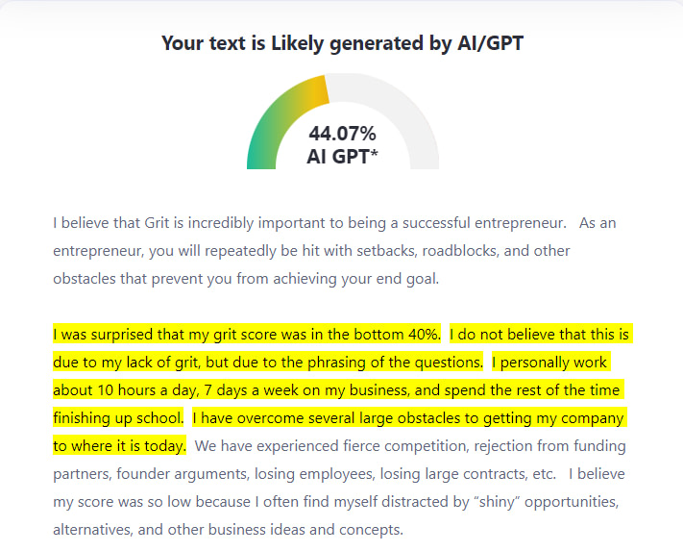The height and width of the screenshot is (551, 683).
Task: Select highlighted sentence "I was surprised that my grit score"
Action: coord(247,335)
